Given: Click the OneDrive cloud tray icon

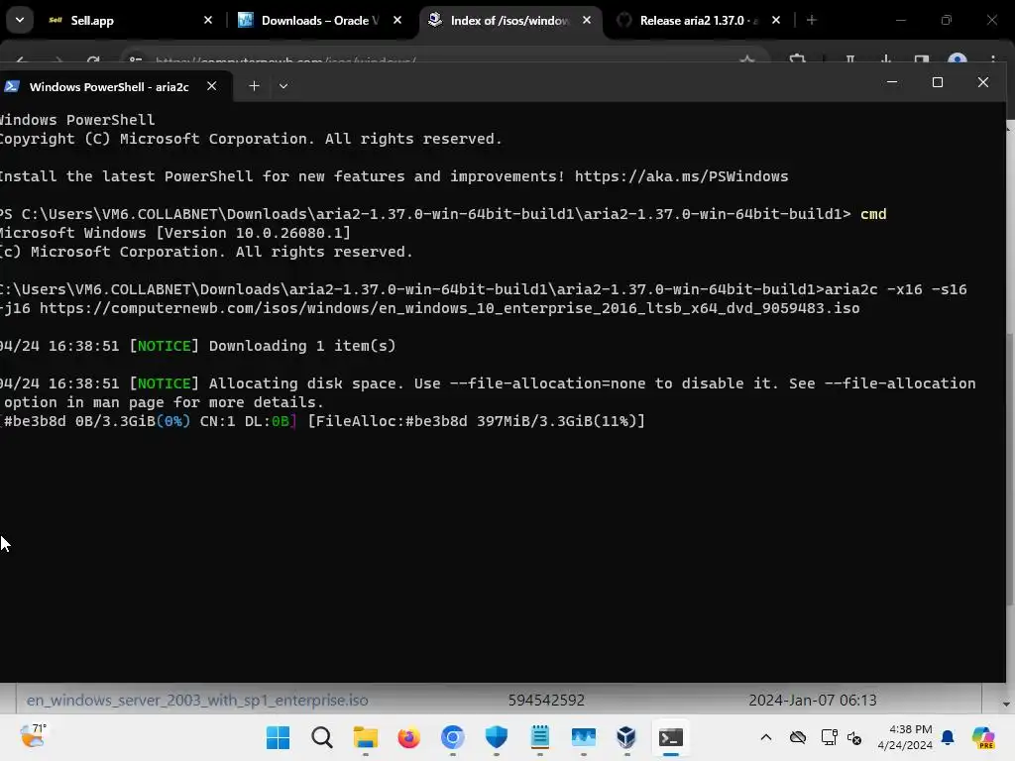Looking at the screenshot, I should point(798,737).
